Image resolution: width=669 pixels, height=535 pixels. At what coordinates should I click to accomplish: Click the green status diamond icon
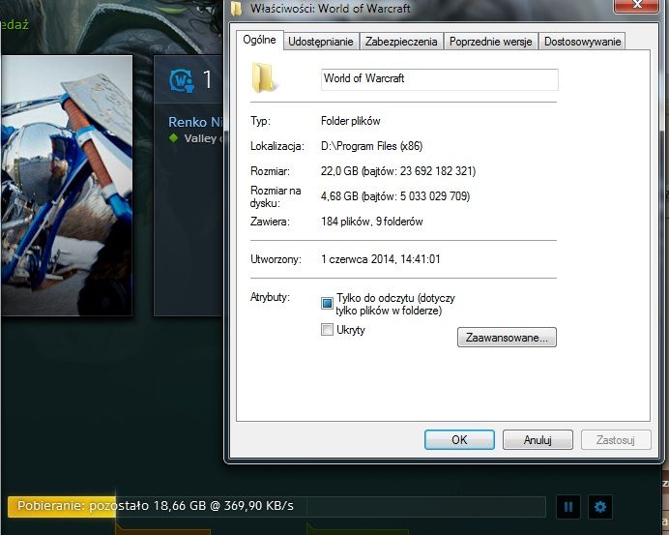(173, 138)
